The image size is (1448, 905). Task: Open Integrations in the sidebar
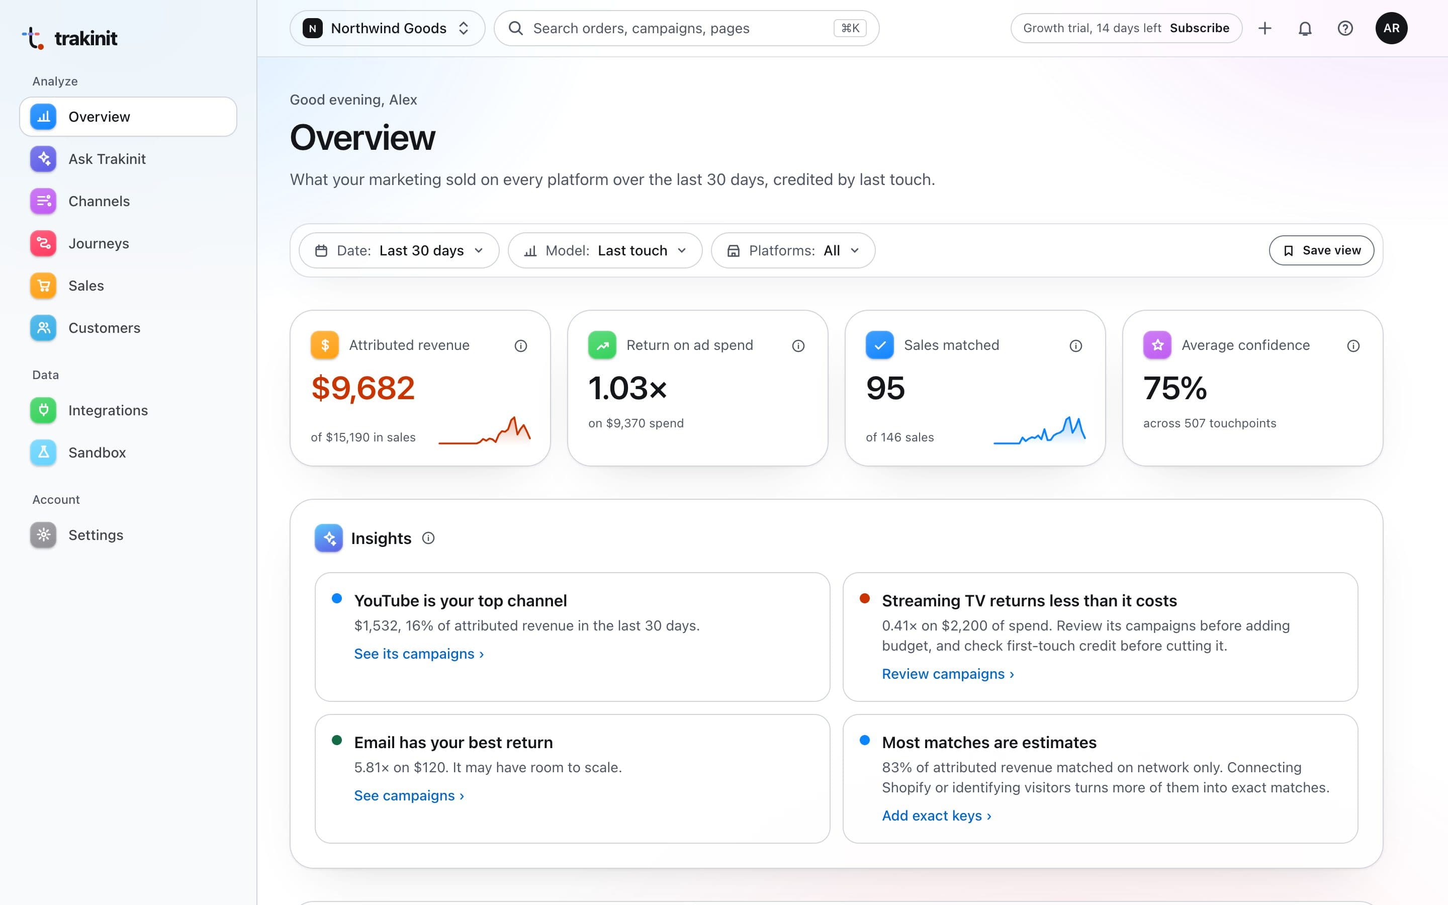[128, 411]
